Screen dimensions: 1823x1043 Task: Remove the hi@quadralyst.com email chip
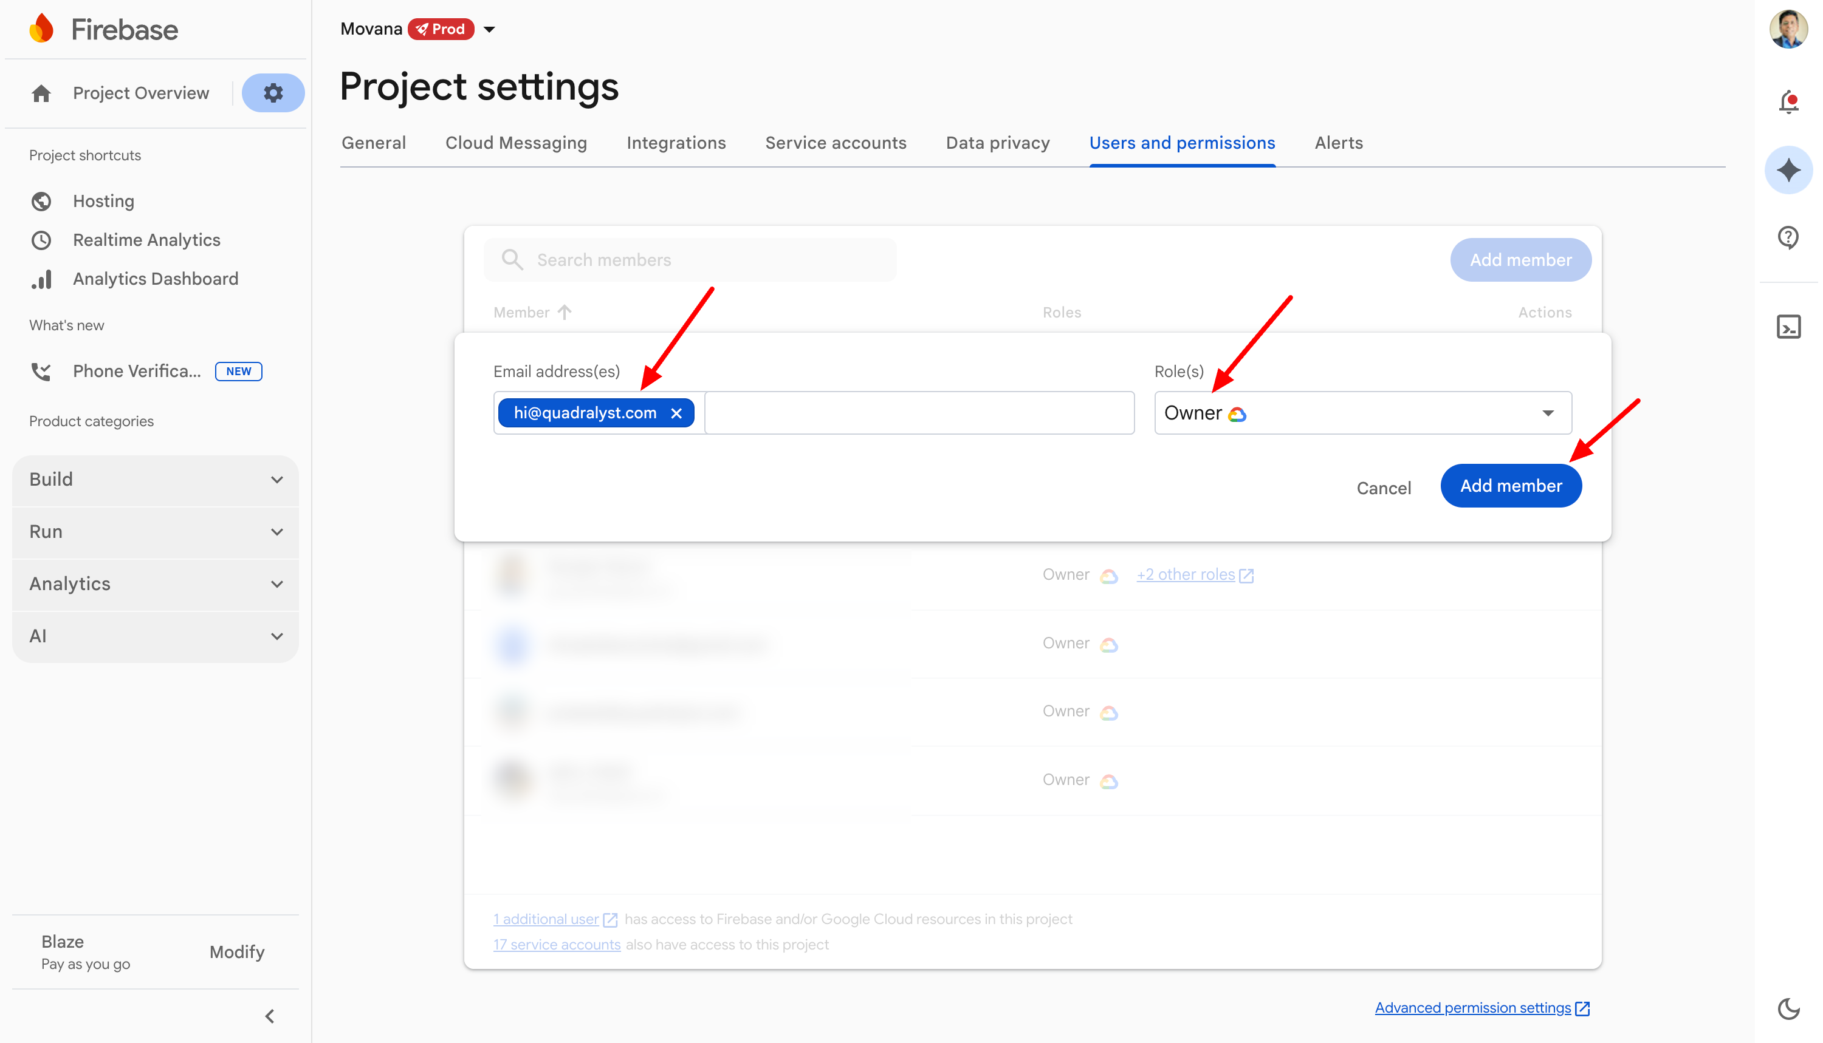[676, 413]
